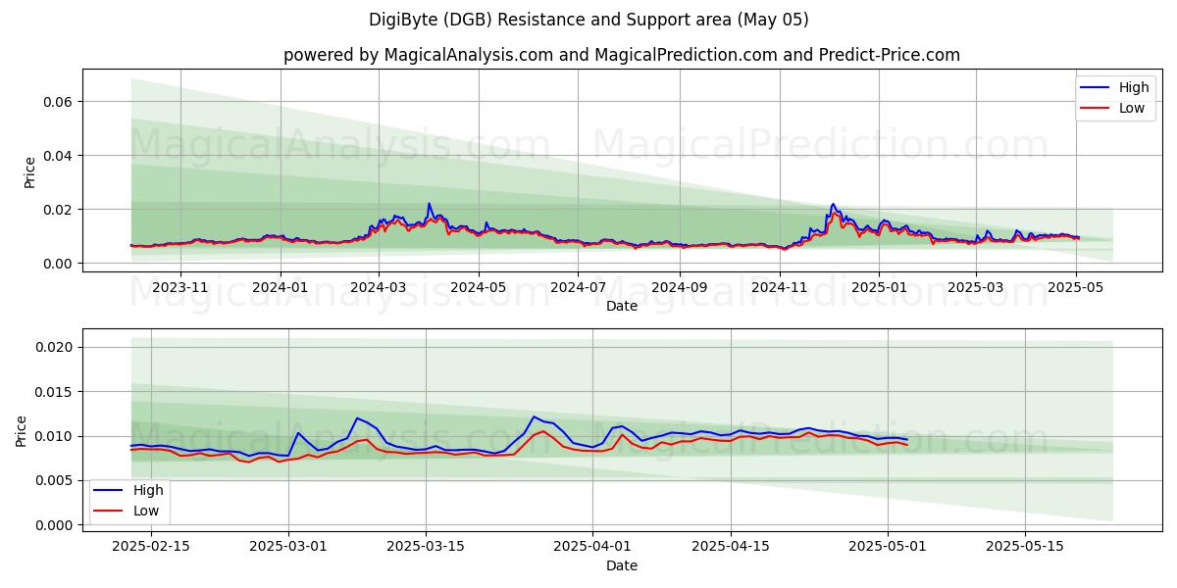Image resolution: width=1177 pixels, height=588 pixels.
Task: Click the '0.06' price tick on the top chart
Action: click(60, 102)
